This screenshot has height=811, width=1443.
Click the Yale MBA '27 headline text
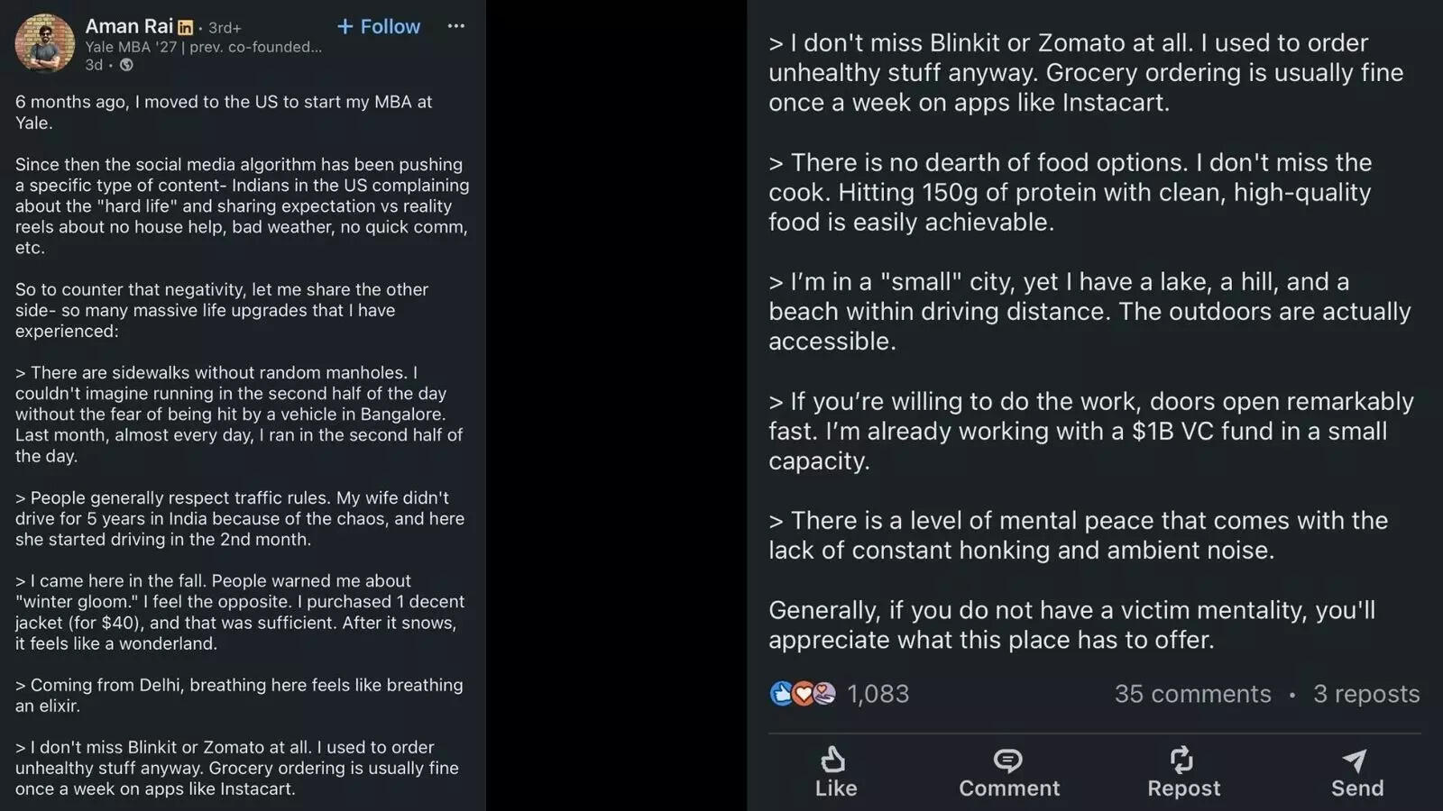point(203,47)
